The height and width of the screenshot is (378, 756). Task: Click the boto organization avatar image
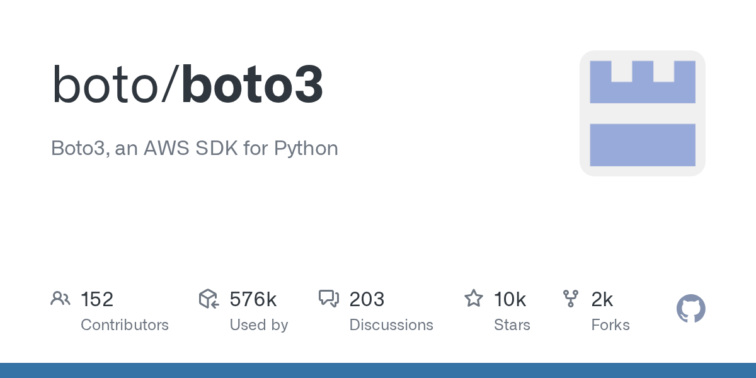(642, 113)
